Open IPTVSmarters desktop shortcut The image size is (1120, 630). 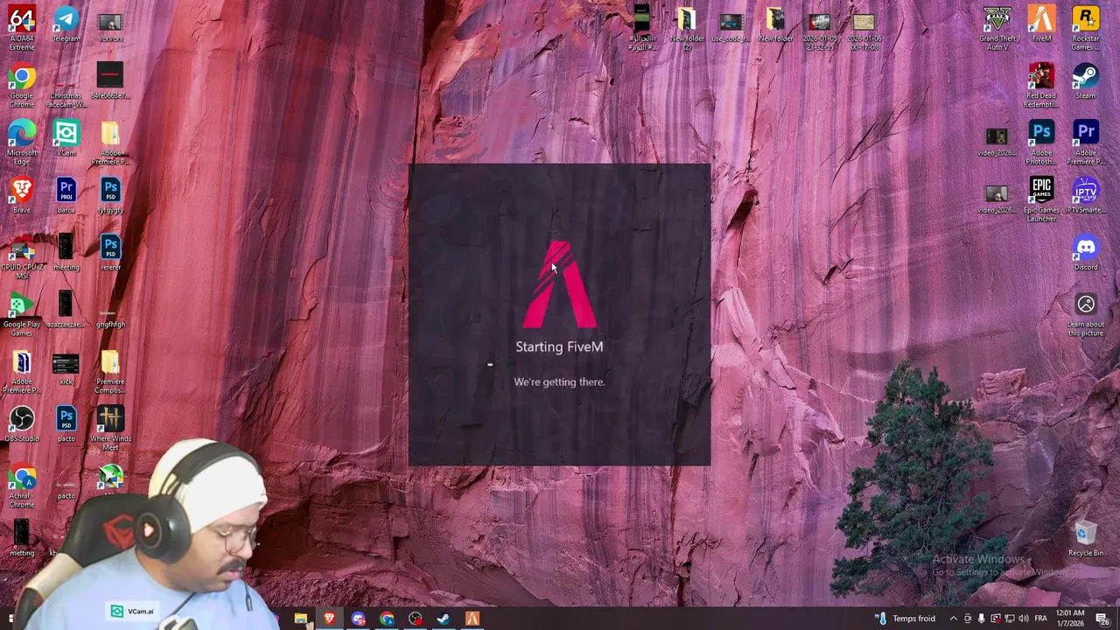click(x=1086, y=195)
